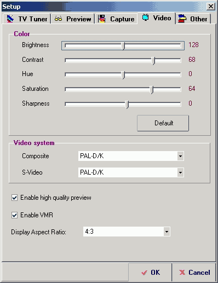Confirm settings with the OK button
The width and height of the screenshot is (218, 283).
coord(150,273)
